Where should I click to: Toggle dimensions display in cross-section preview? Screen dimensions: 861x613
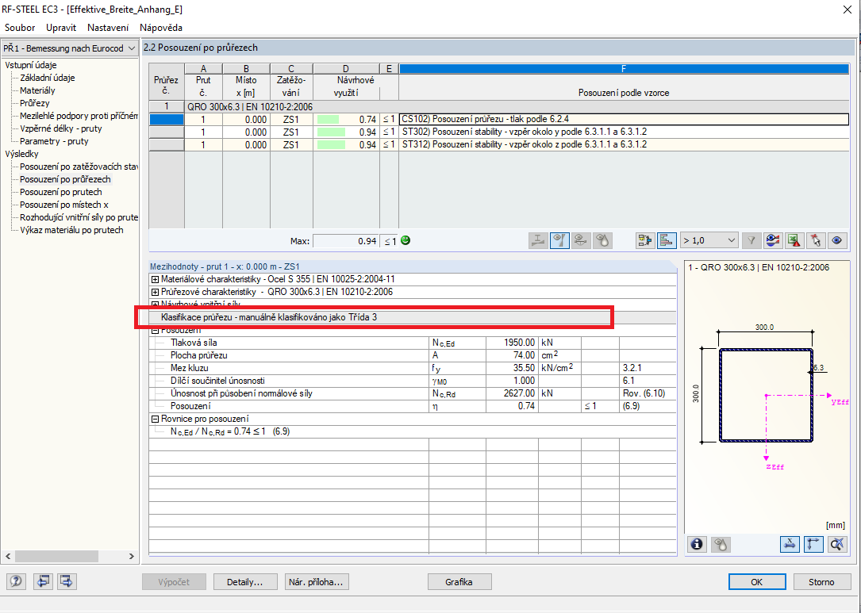pyautogui.click(x=790, y=544)
